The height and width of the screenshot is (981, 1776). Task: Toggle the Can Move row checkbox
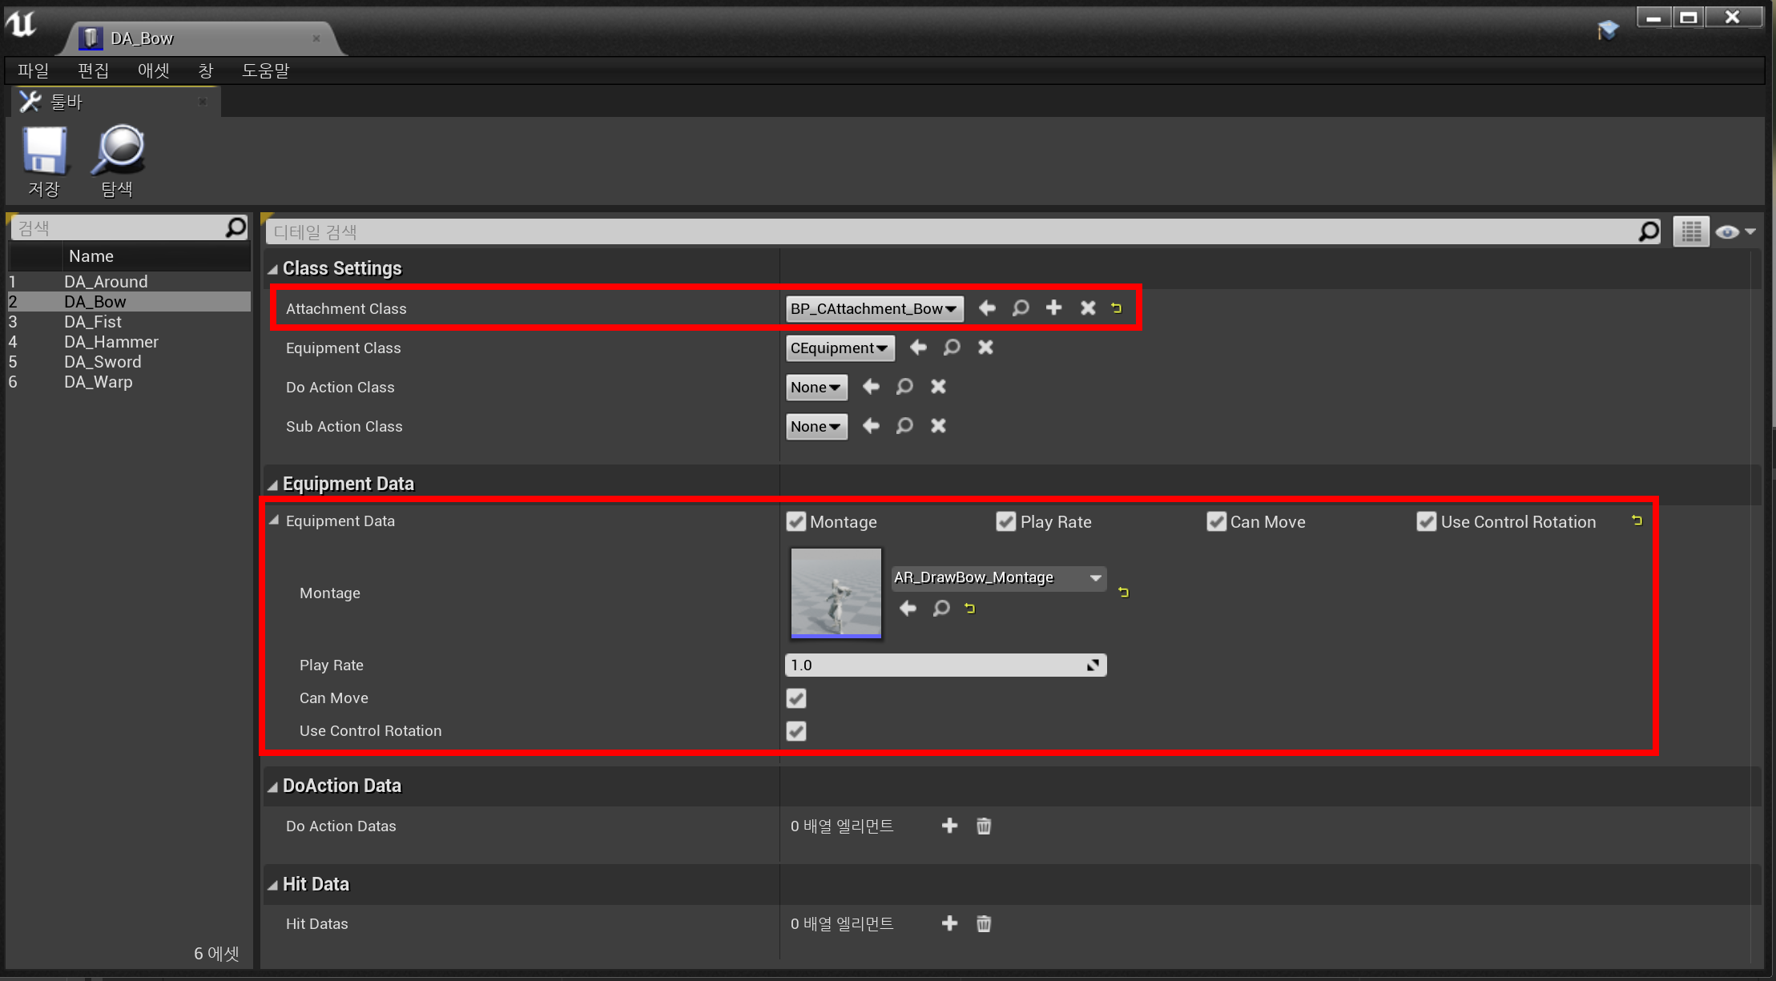[x=796, y=698]
